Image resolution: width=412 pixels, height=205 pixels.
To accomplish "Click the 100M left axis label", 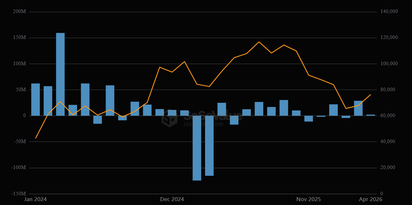I will pyautogui.click(x=19, y=64).
